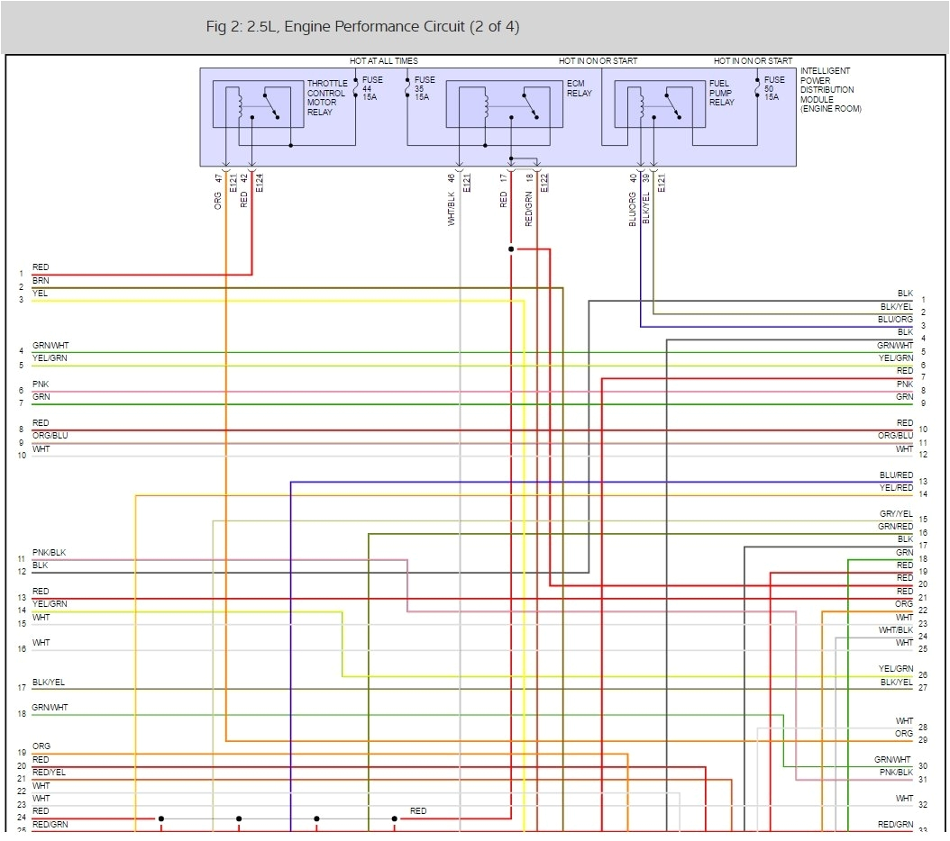Select the BLU/ORG 40 wire label
This screenshot has width=950, height=841.
(x=633, y=202)
